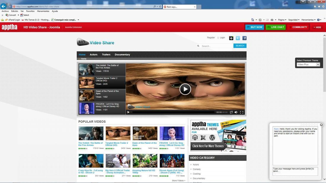The height and width of the screenshot is (183, 326).
Task: Open the Amazing Nature full HD thumbnail
Action: point(145,161)
